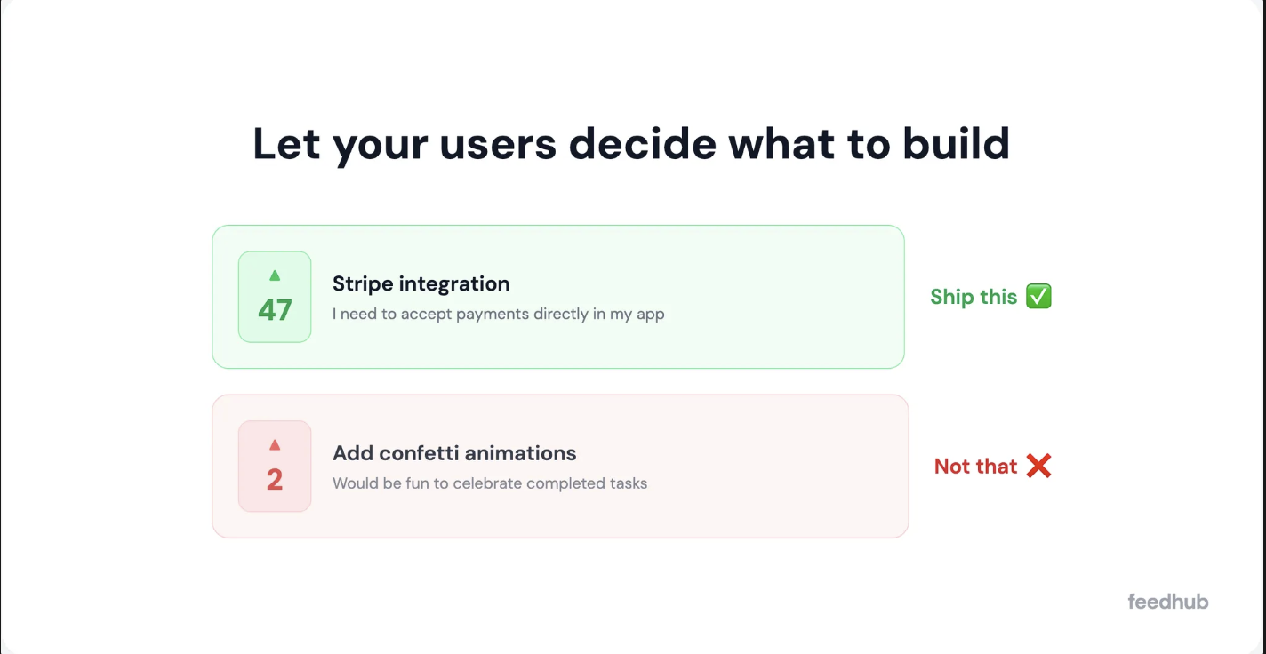Click the green upvote arrow on Stripe integration
Viewport: 1266px width, 654px height.
[x=274, y=275]
